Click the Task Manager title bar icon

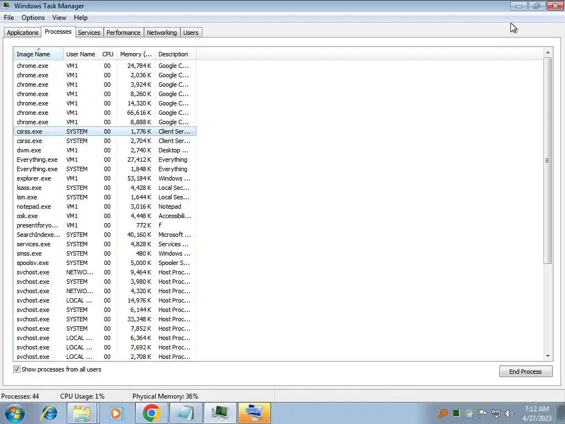pyautogui.click(x=6, y=6)
